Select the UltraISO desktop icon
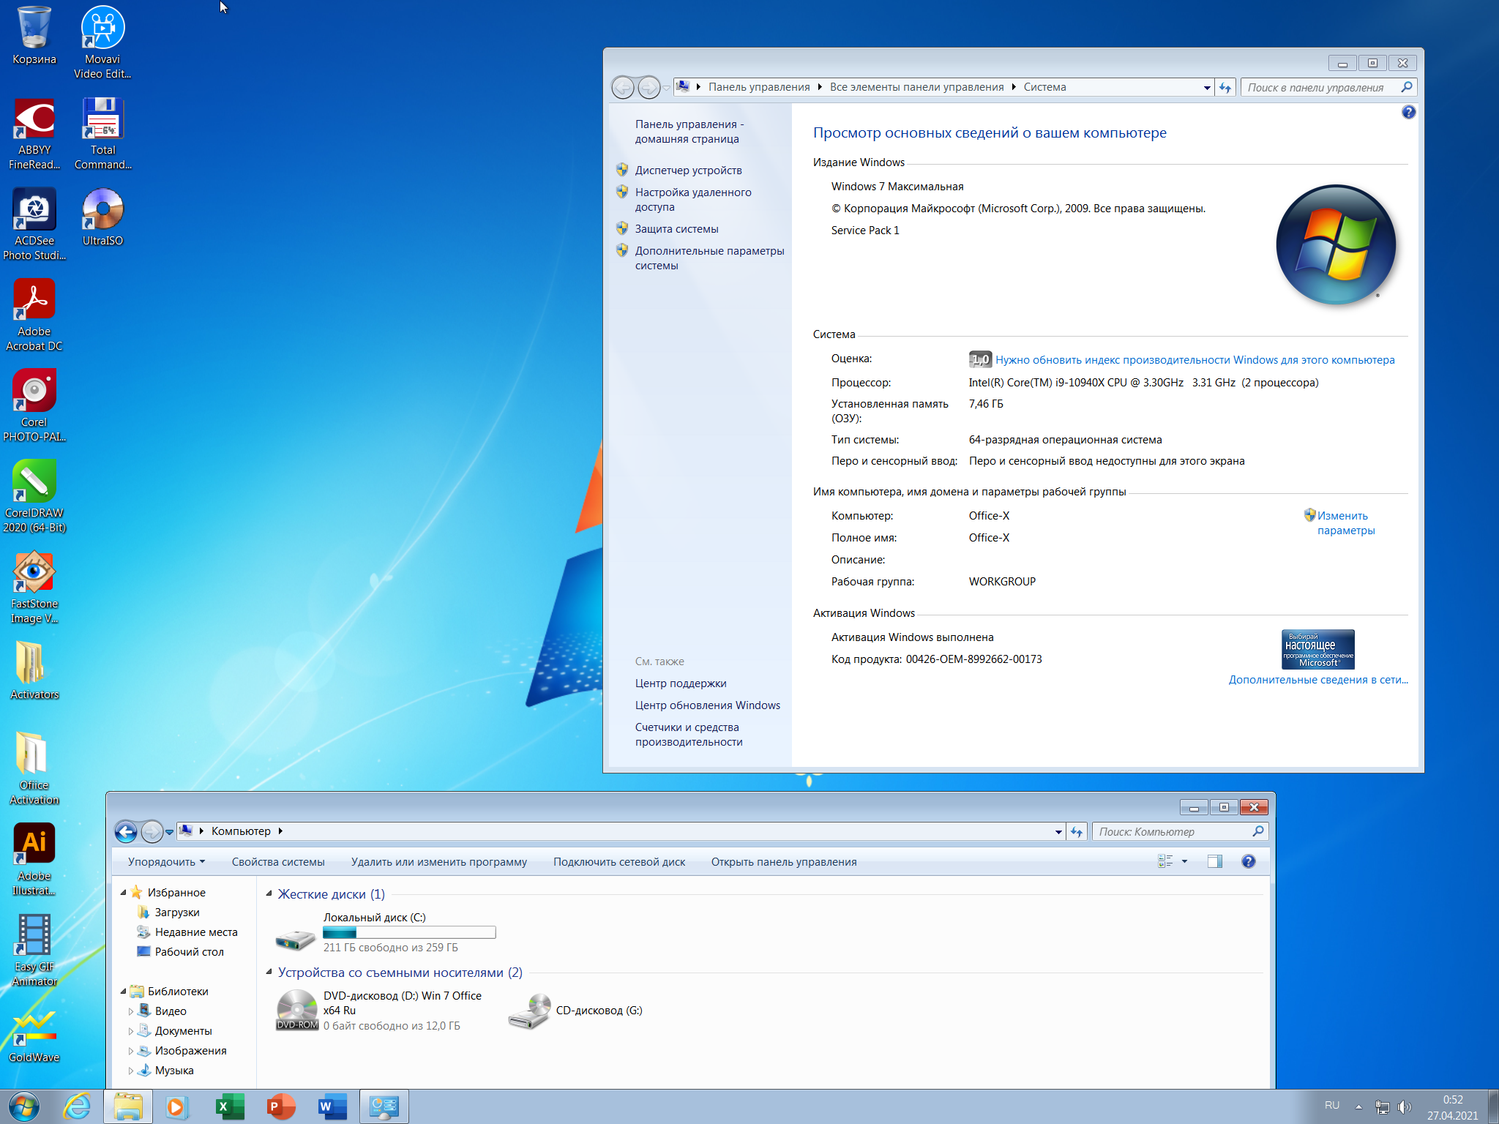This screenshot has width=1499, height=1124. pyautogui.click(x=102, y=217)
